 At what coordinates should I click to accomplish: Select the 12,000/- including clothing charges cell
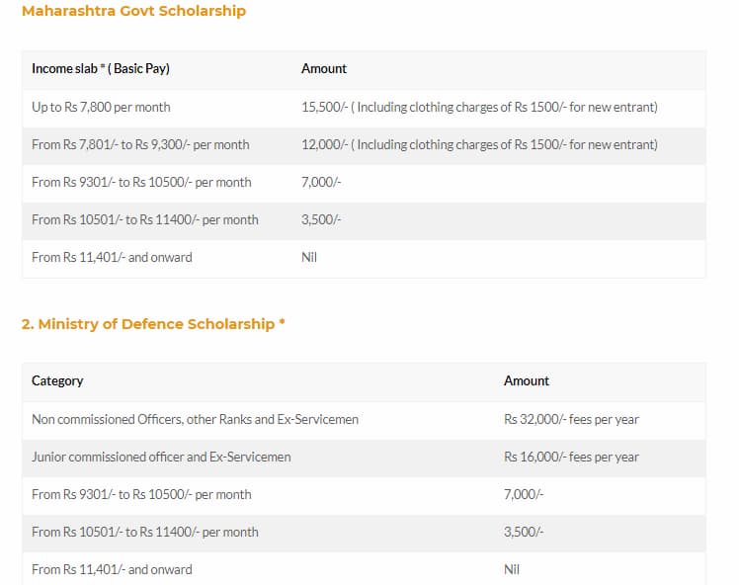[479, 144]
